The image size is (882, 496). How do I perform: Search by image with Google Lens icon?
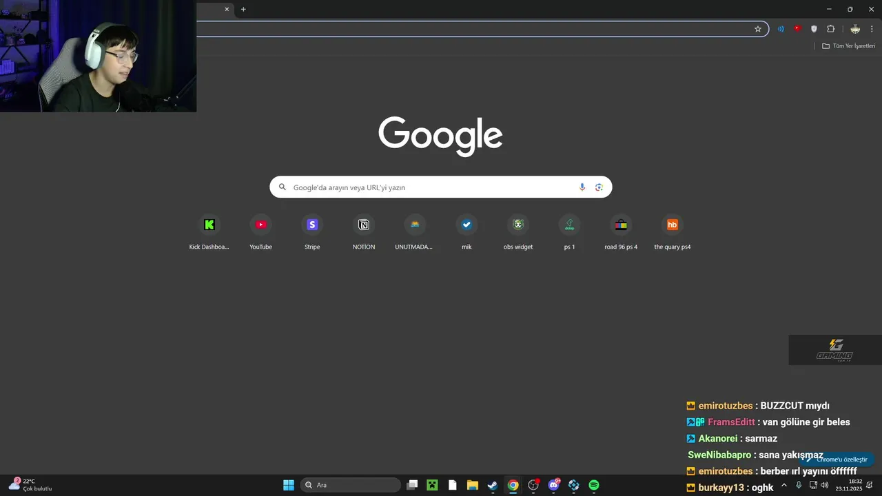[x=599, y=187]
